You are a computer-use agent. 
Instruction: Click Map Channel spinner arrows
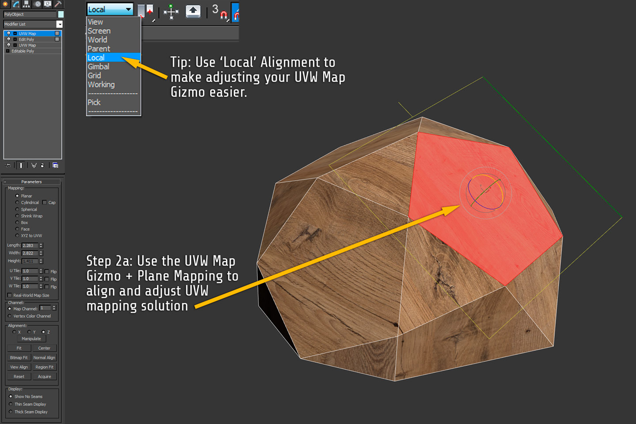(54, 308)
